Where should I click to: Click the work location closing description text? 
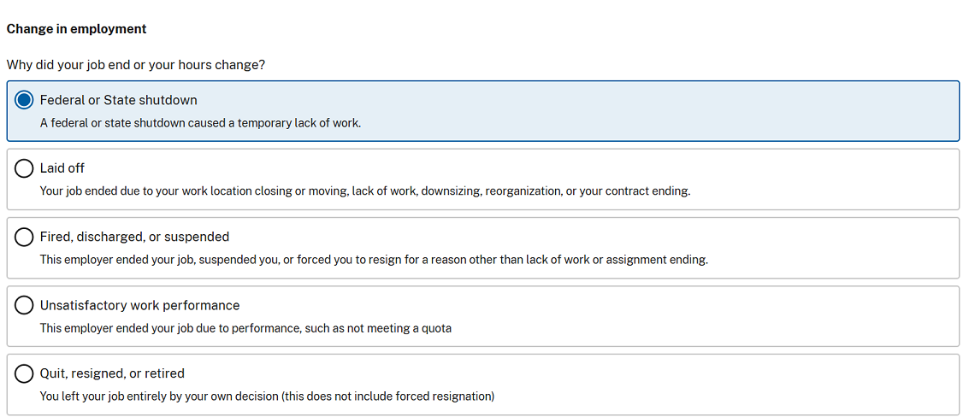point(364,191)
